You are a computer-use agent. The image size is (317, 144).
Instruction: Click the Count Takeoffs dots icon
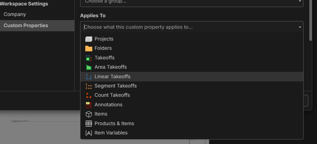pos(89,95)
